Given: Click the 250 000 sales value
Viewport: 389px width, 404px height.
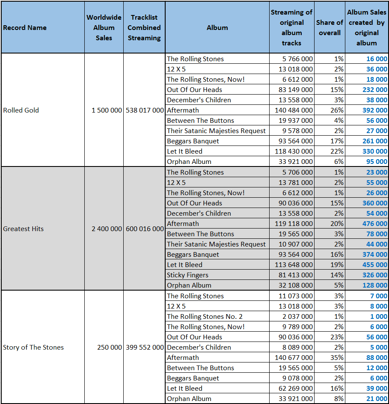Looking at the screenshot, I should click(x=110, y=348).
